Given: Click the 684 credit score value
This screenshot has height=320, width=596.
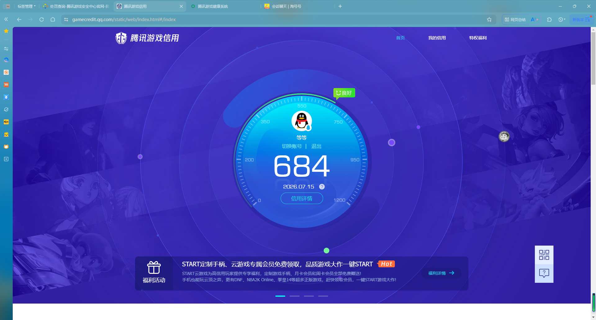Looking at the screenshot, I should click(302, 167).
